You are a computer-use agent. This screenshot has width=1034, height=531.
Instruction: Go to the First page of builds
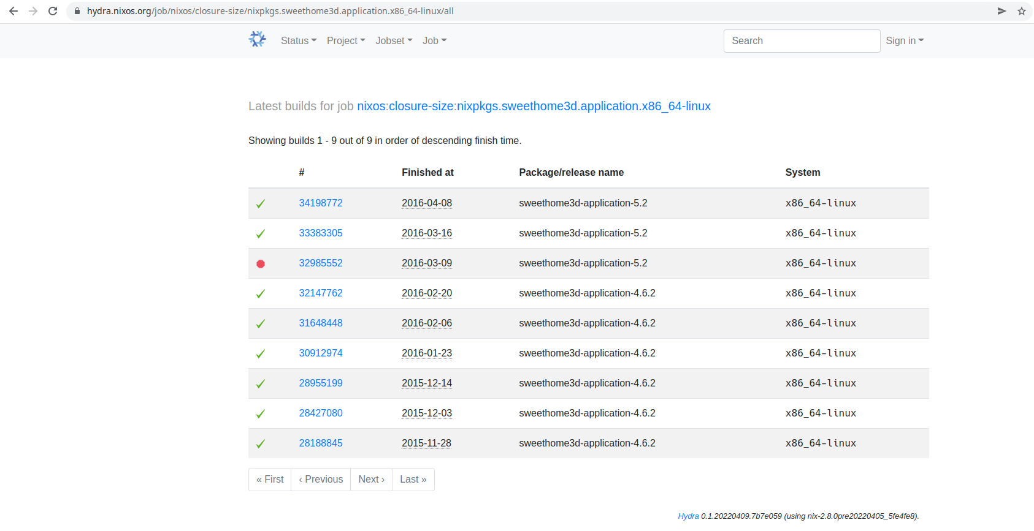pos(270,480)
